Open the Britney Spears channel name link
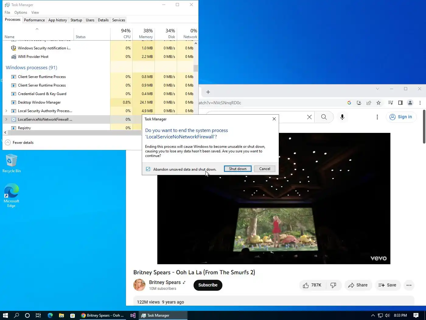This screenshot has height=320, width=426. click(165, 283)
